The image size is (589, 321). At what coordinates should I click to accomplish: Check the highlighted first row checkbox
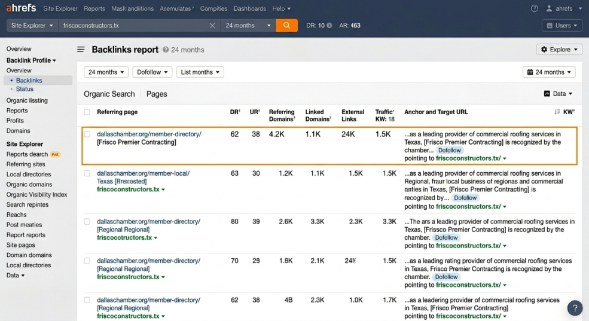point(87,134)
